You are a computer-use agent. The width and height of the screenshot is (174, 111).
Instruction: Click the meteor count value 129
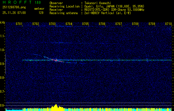tap(41, 12)
